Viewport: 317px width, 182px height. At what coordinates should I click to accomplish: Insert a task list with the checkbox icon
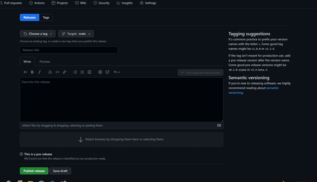[x=90, y=72]
